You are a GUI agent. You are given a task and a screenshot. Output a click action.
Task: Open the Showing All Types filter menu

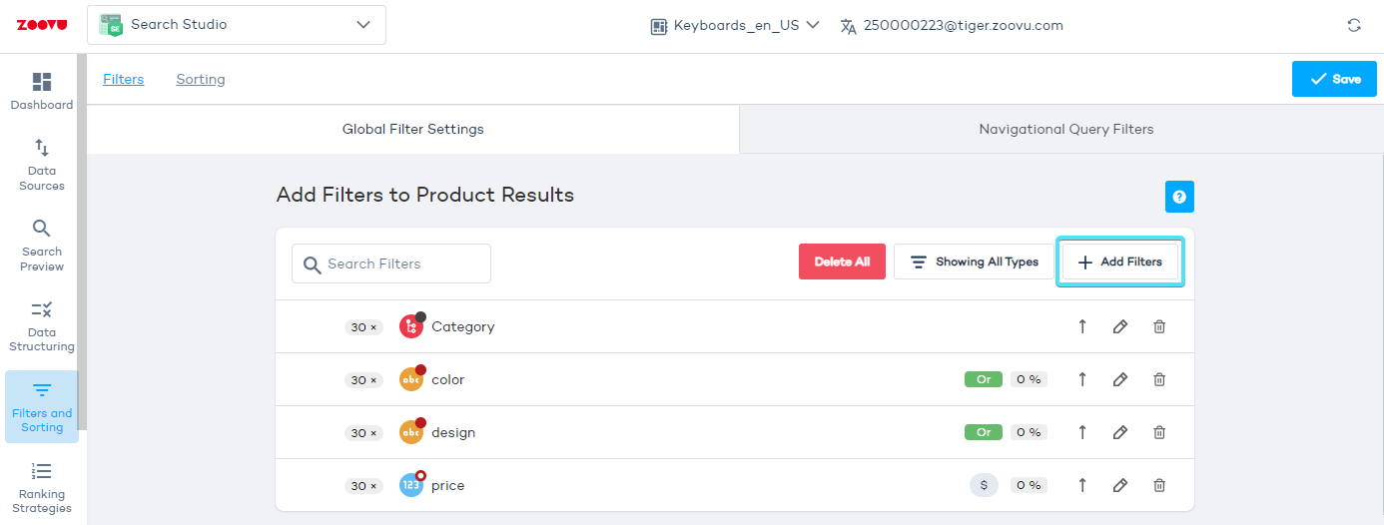(974, 262)
